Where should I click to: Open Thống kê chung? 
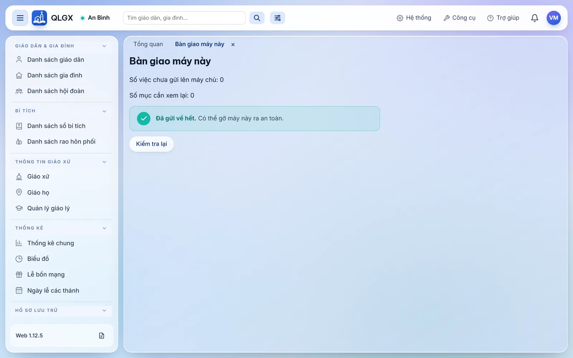pyautogui.click(x=61, y=243)
